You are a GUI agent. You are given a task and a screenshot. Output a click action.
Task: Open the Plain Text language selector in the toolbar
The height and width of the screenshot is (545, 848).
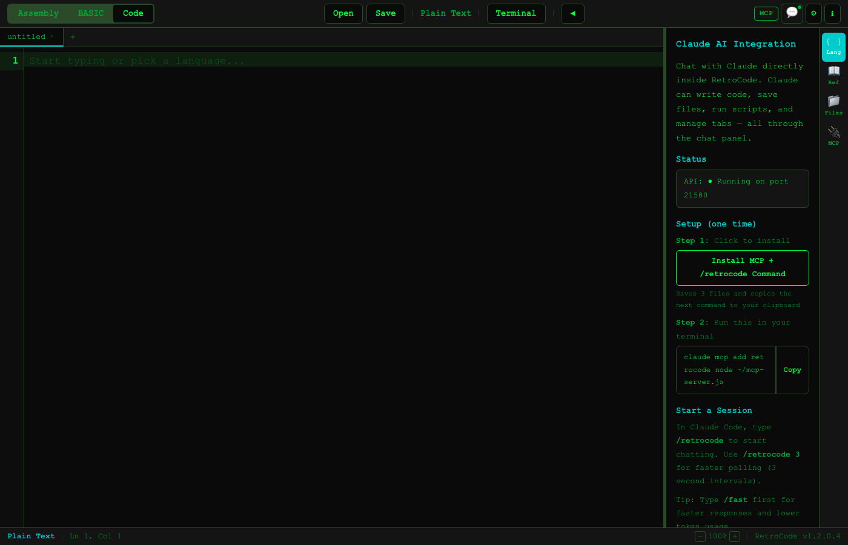tap(446, 13)
